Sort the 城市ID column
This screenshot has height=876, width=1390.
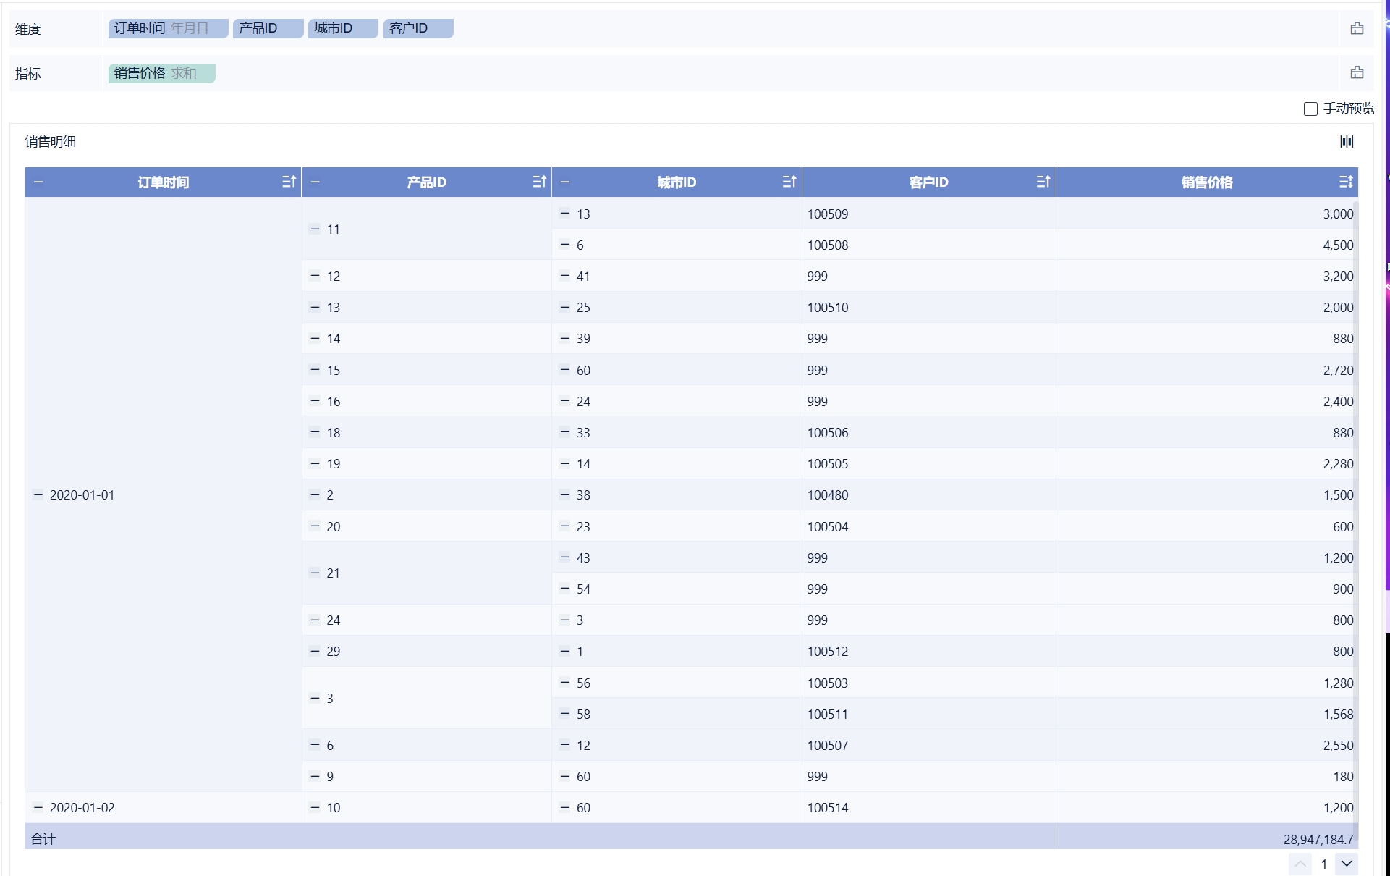coord(789,182)
